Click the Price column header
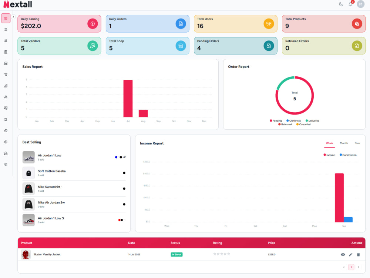Screen dimensions: 370x278 click(x=272, y=243)
